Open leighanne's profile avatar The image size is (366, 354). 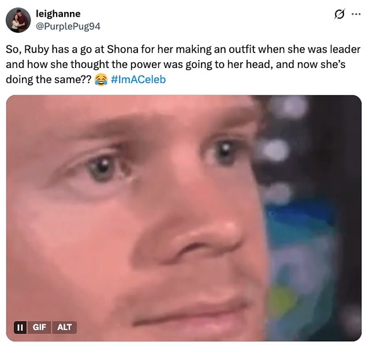(x=18, y=20)
